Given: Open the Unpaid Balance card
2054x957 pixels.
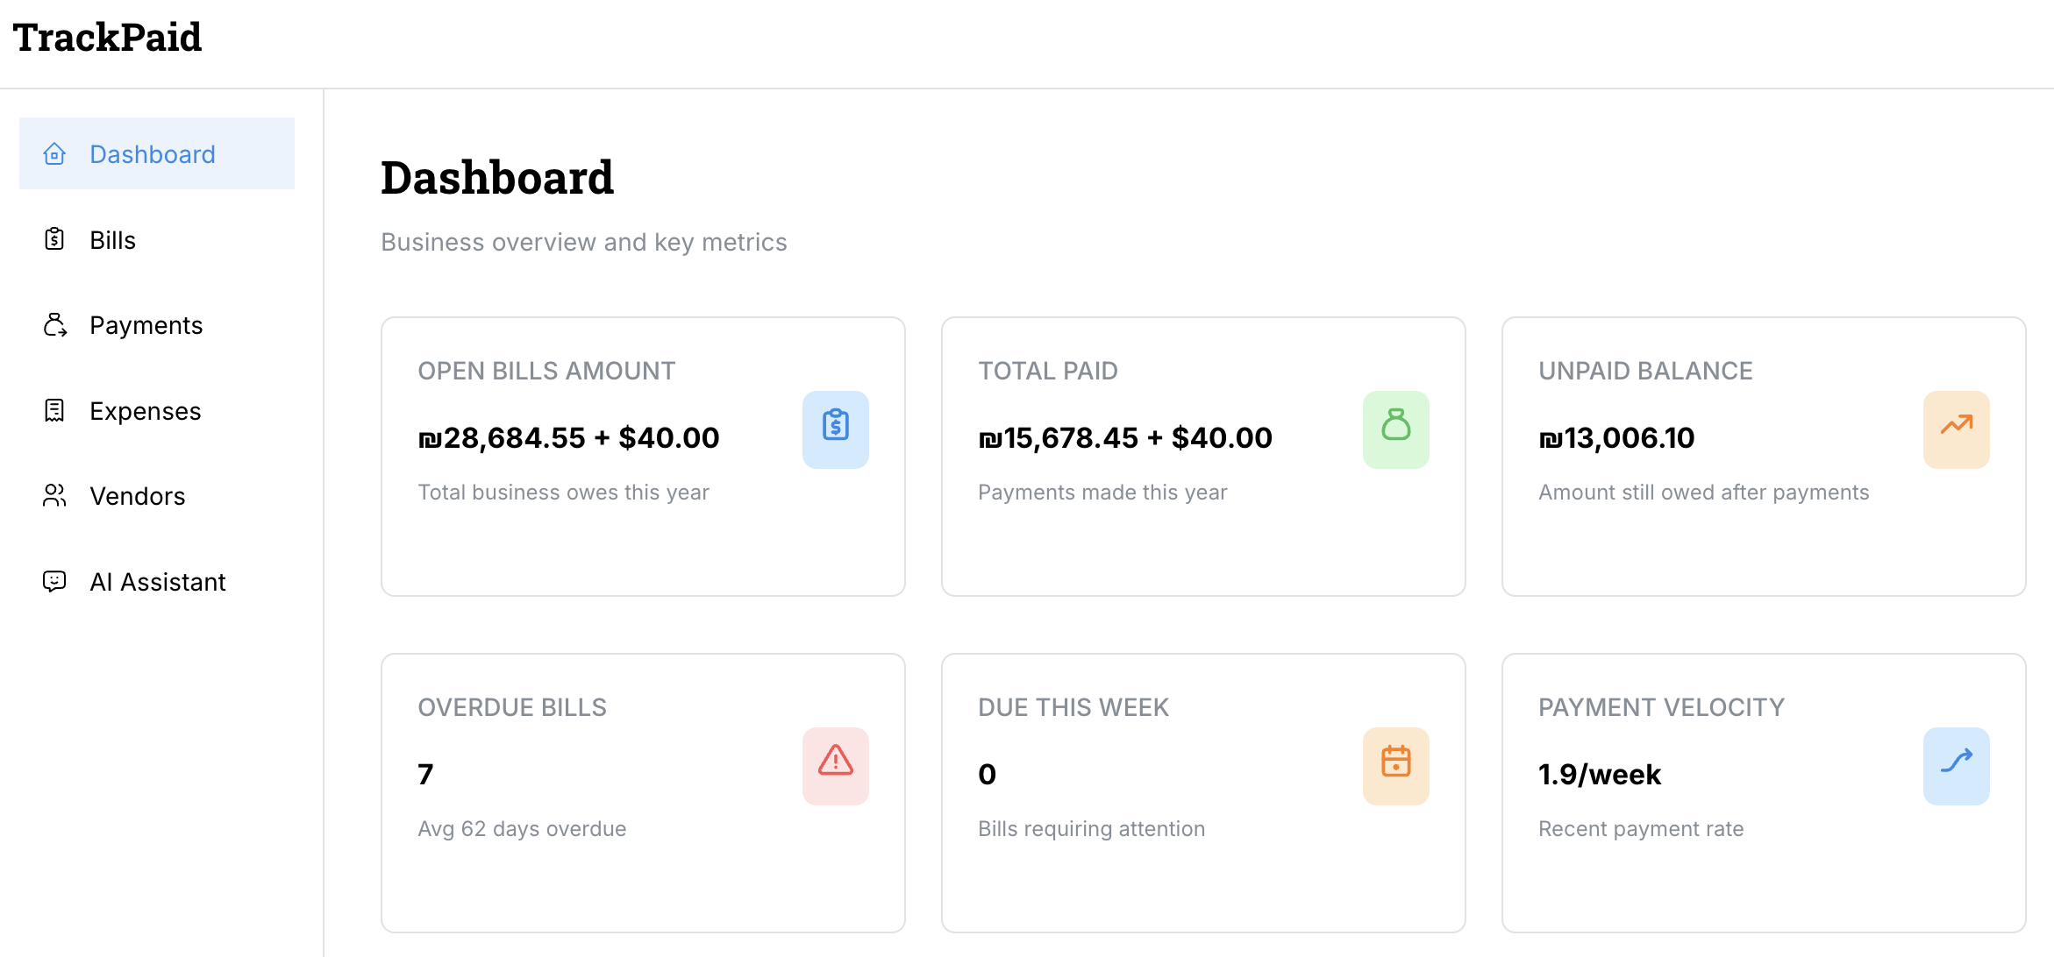Looking at the screenshot, I should coord(1762,456).
